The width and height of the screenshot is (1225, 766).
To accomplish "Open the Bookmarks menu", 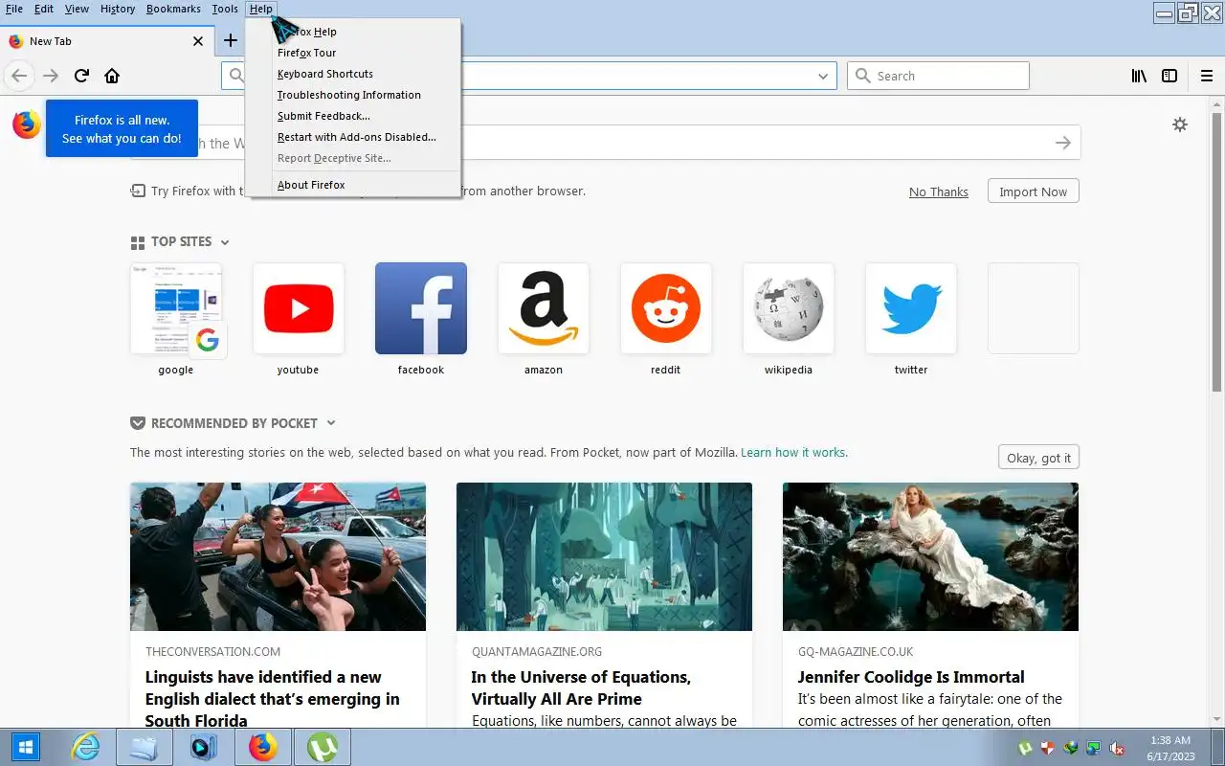I will (173, 9).
